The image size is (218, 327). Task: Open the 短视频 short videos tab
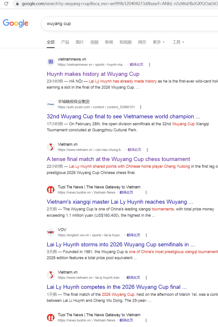coord(126,42)
